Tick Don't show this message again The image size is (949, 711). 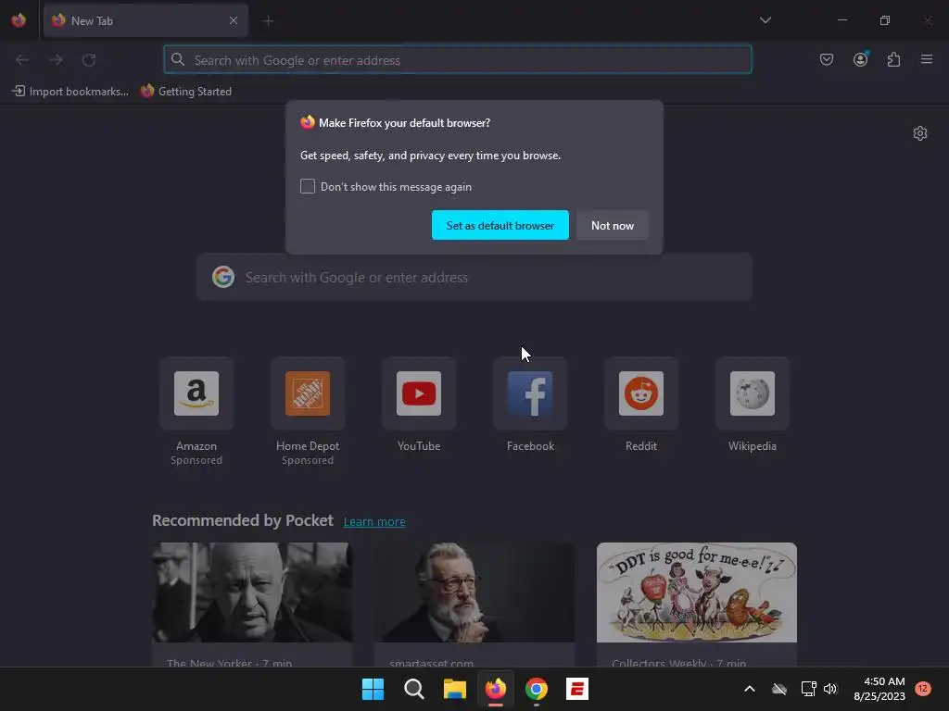(308, 186)
